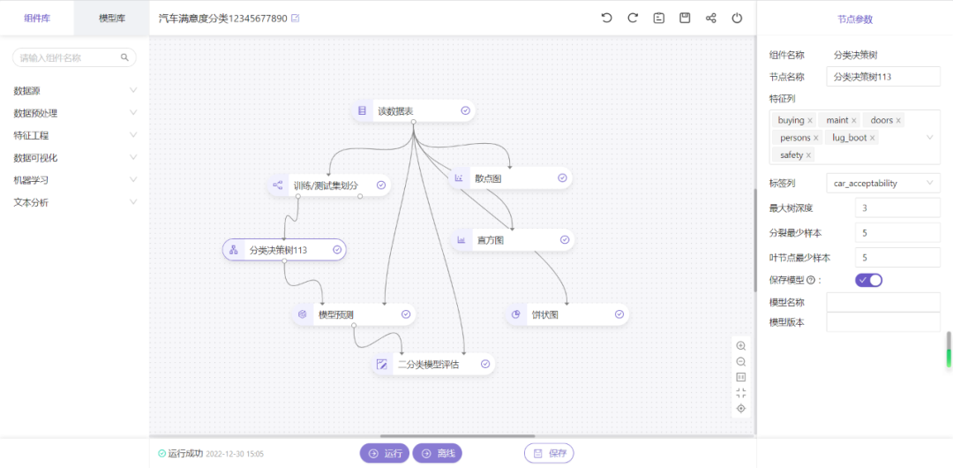Remove the doors feature tag
The width and height of the screenshot is (953, 468).
898,120
